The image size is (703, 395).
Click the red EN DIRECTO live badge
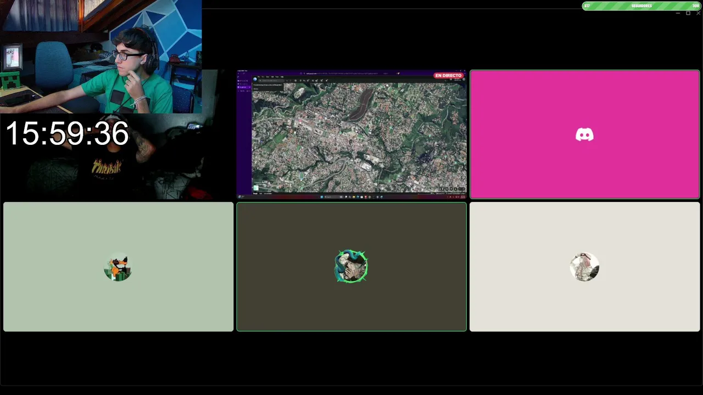449,76
